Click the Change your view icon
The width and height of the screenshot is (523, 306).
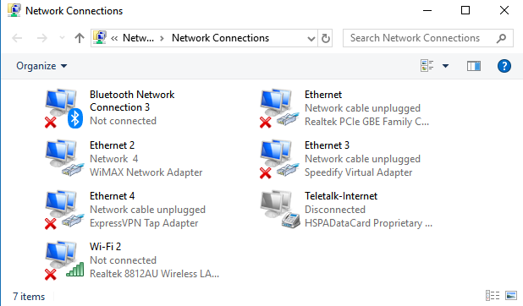[427, 66]
